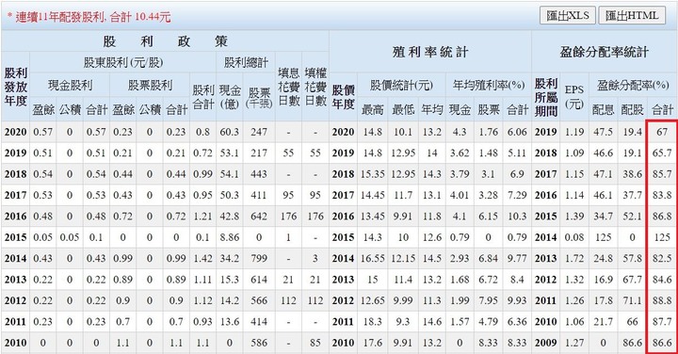Click the EPS(元) column header
Viewport: 678px width, 354px height.
(574, 97)
